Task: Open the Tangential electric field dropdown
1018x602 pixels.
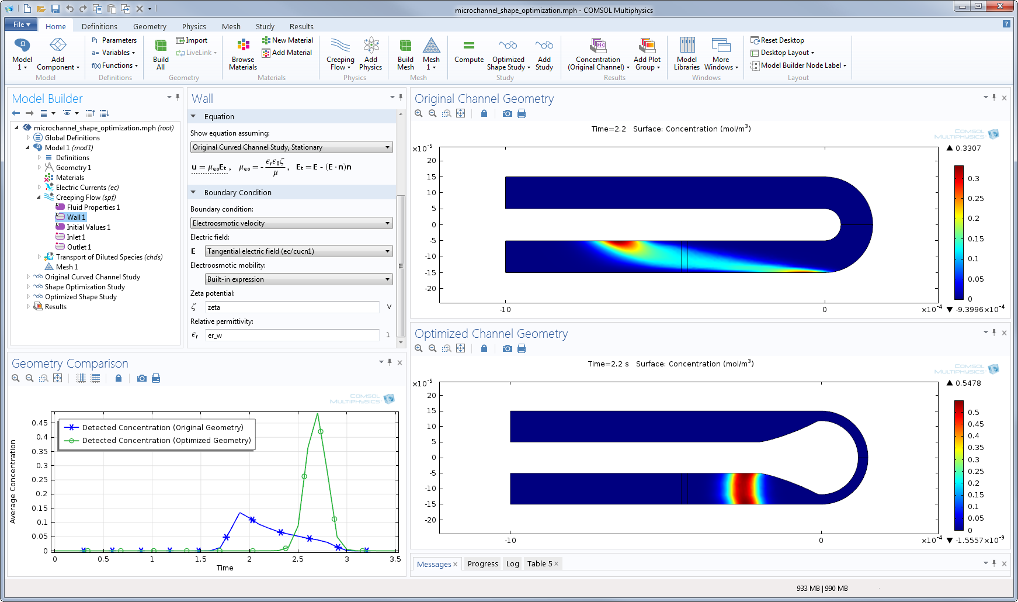Action: pos(299,251)
